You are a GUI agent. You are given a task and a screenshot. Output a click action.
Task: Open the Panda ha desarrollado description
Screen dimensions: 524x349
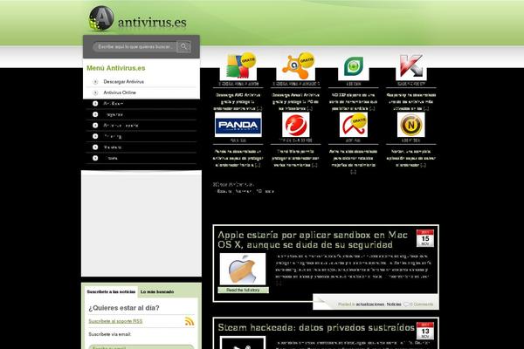(x=238, y=158)
